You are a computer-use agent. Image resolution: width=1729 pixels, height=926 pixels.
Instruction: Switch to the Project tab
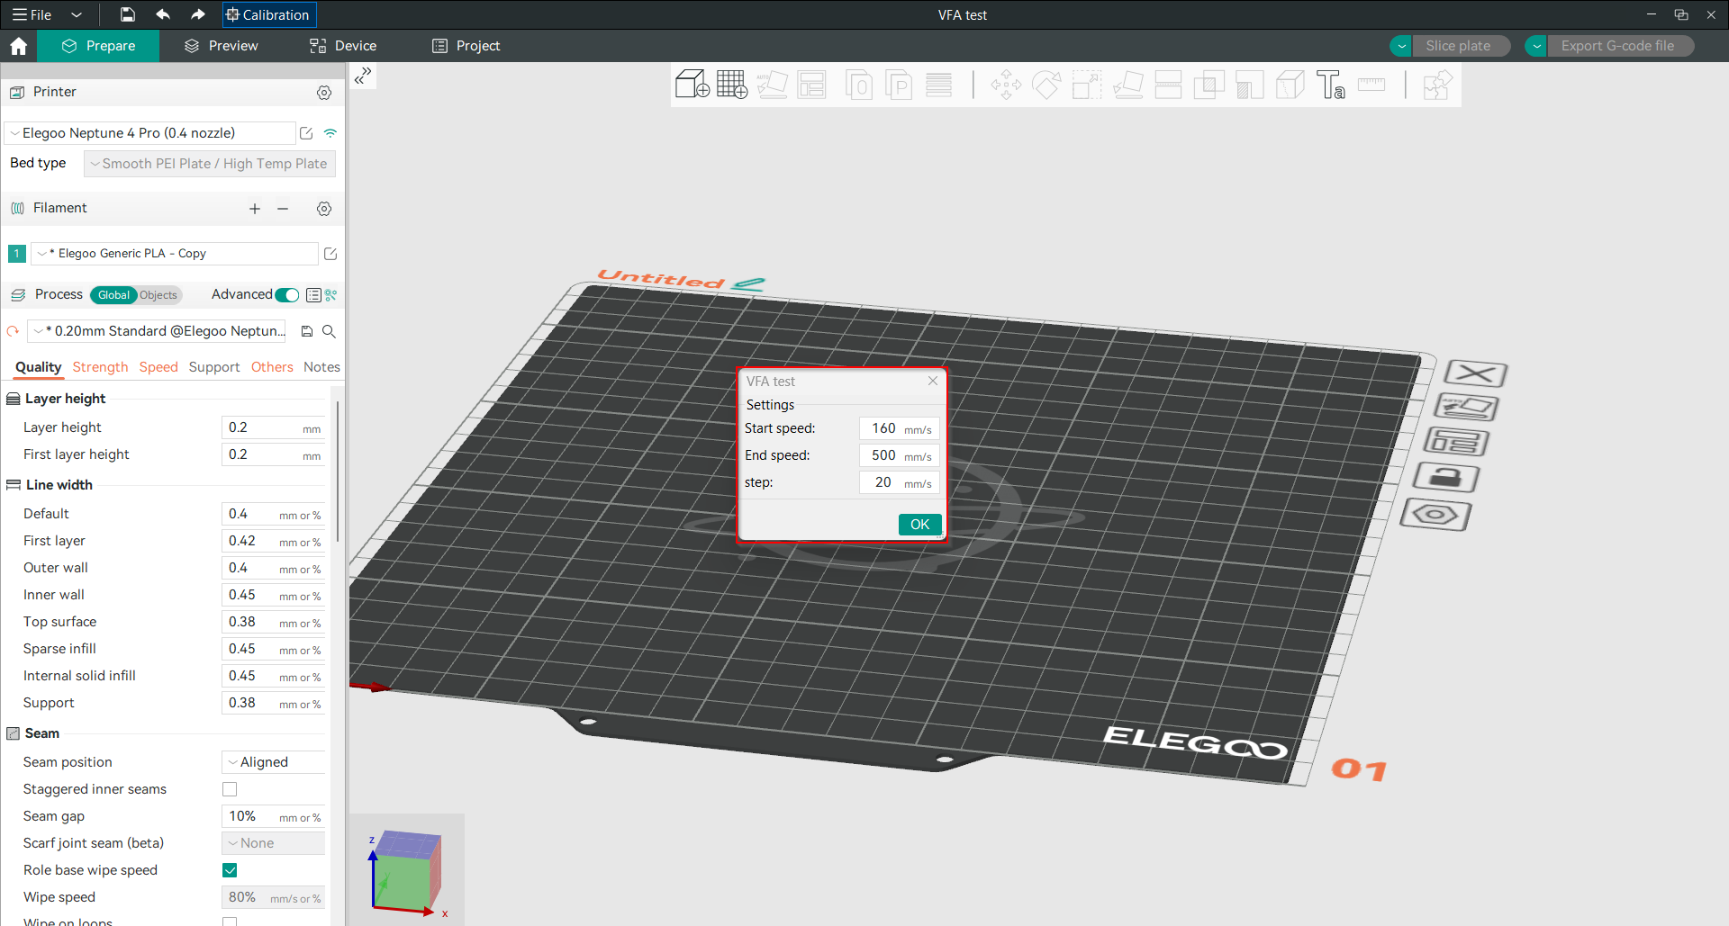pos(466,46)
